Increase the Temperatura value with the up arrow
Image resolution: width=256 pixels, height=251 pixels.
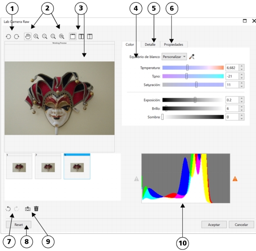pos(242,66)
